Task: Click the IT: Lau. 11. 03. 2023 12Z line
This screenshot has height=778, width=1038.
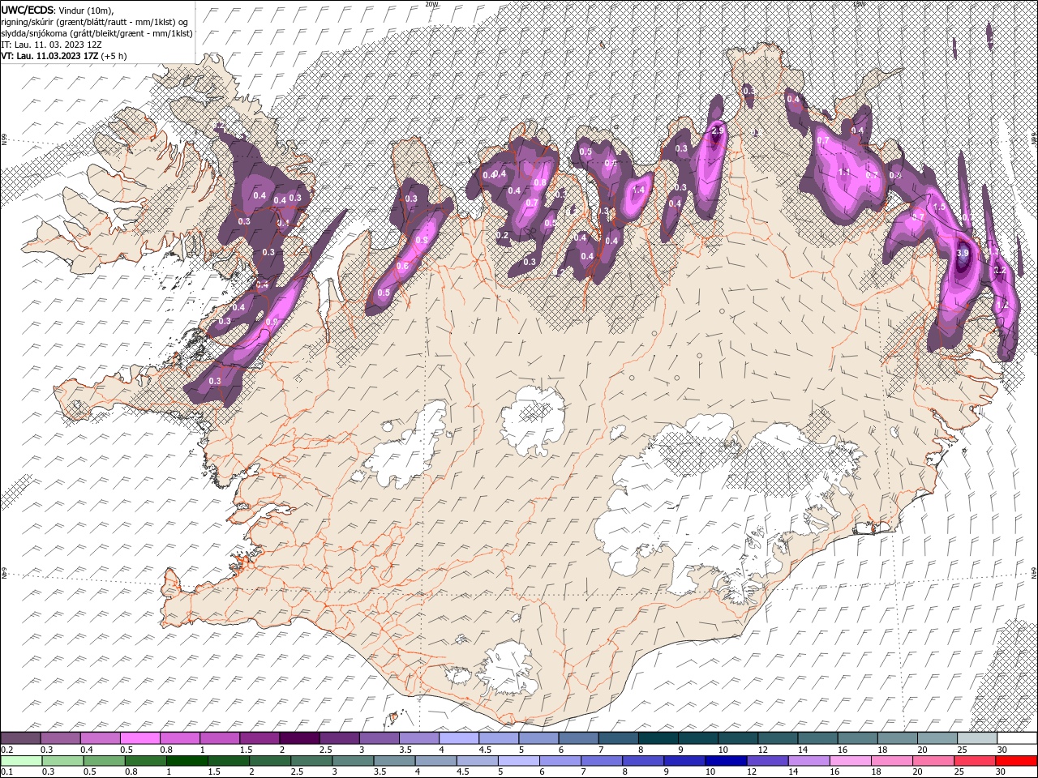Action: [x=51, y=45]
